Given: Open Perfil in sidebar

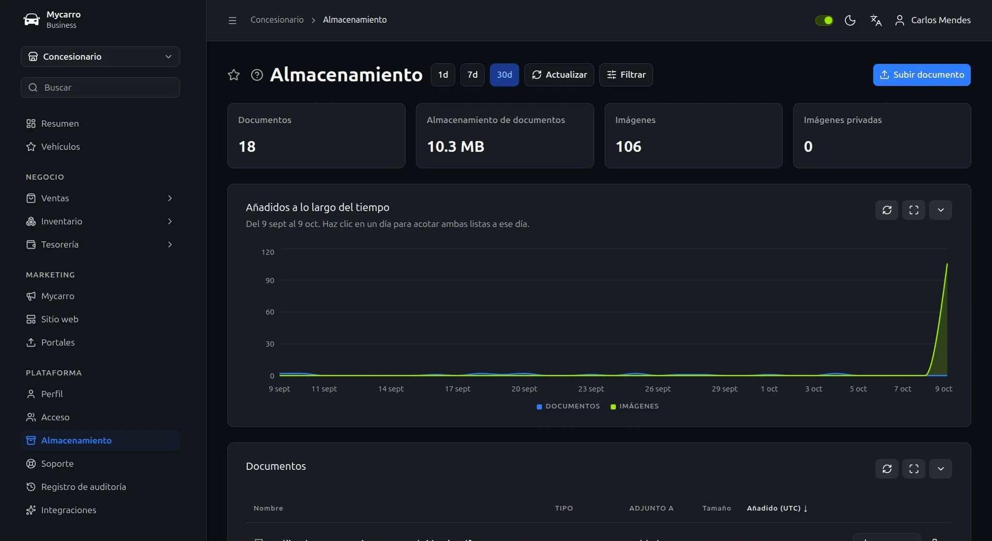Looking at the screenshot, I should pos(100,394).
